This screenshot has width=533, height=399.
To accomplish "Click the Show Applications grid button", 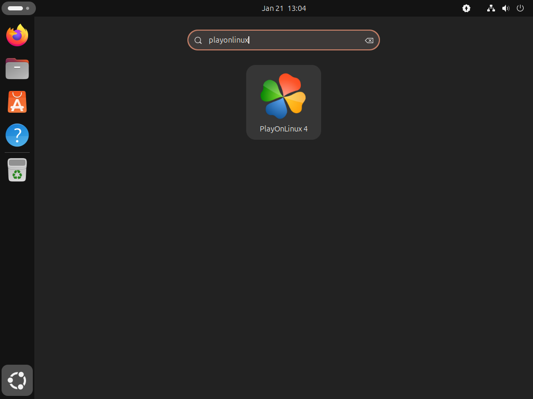I will click(17, 380).
